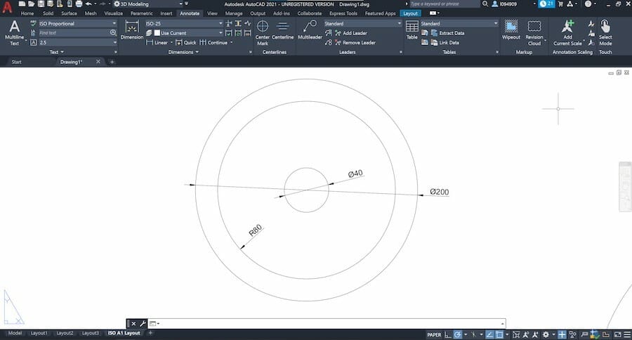The height and width of the screenshot is (340, 632).
Task: Select the Layout2 tab
Action: click(65, 333)
